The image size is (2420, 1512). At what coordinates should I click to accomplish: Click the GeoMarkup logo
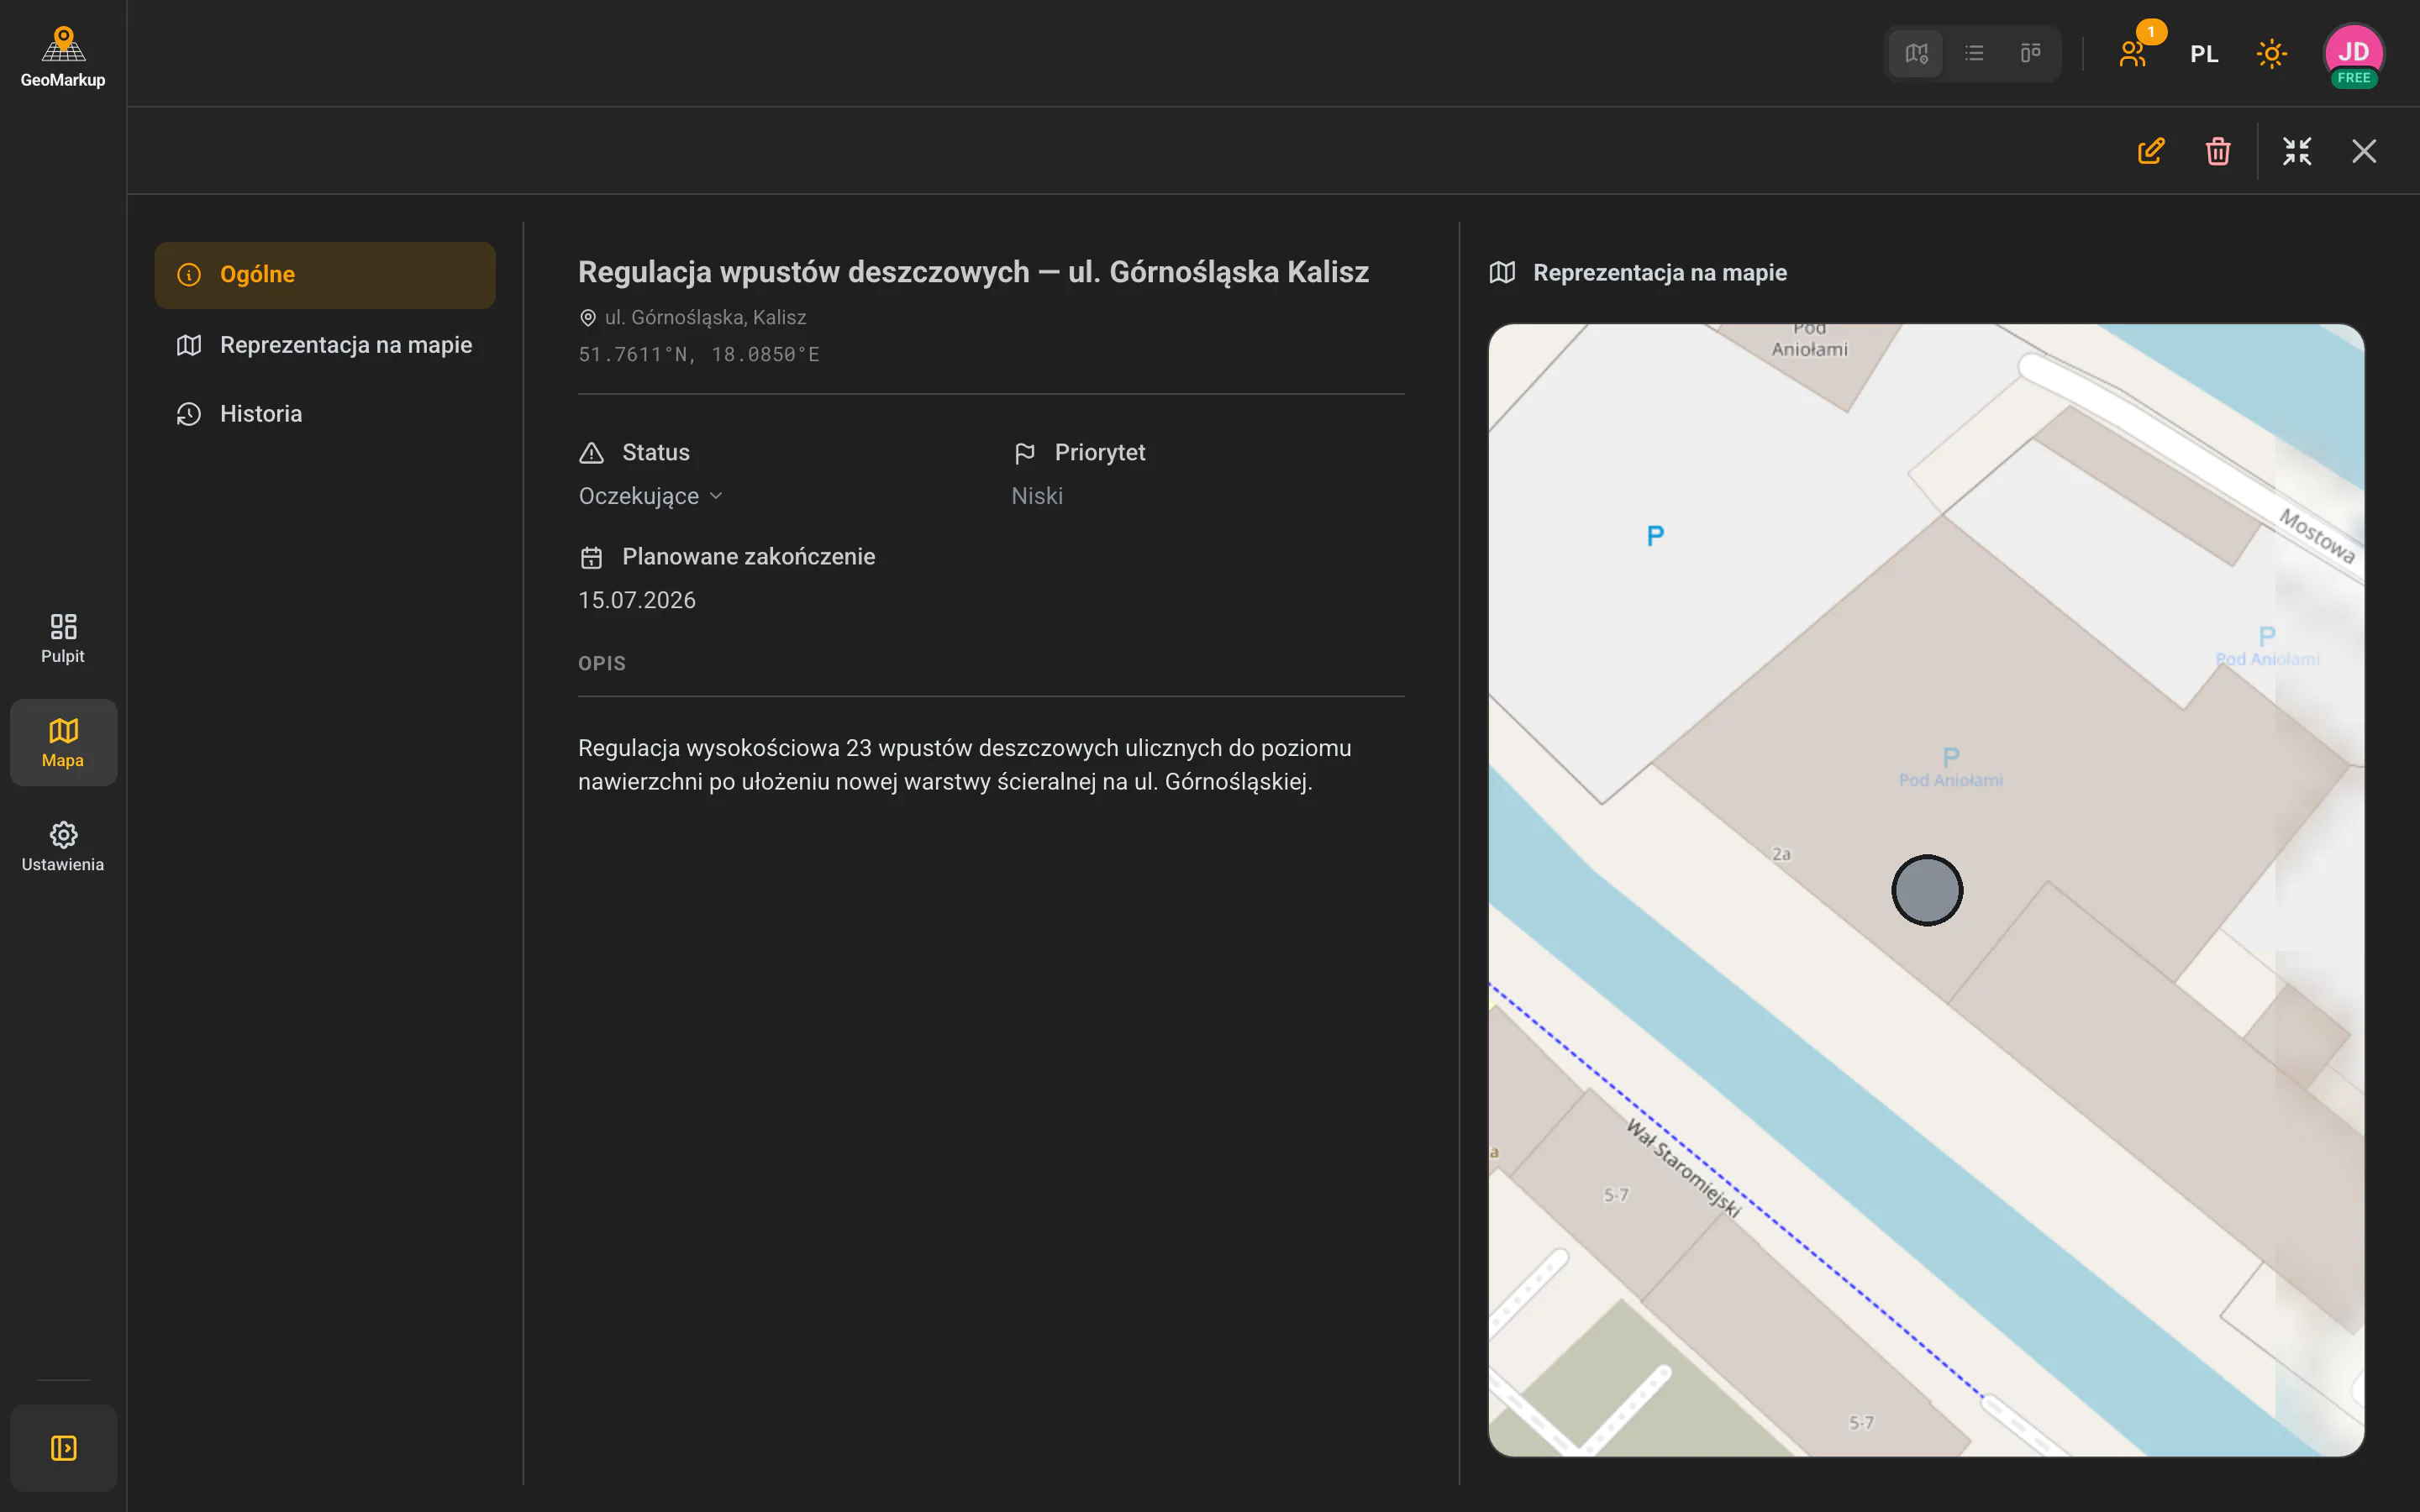point(63,57)
